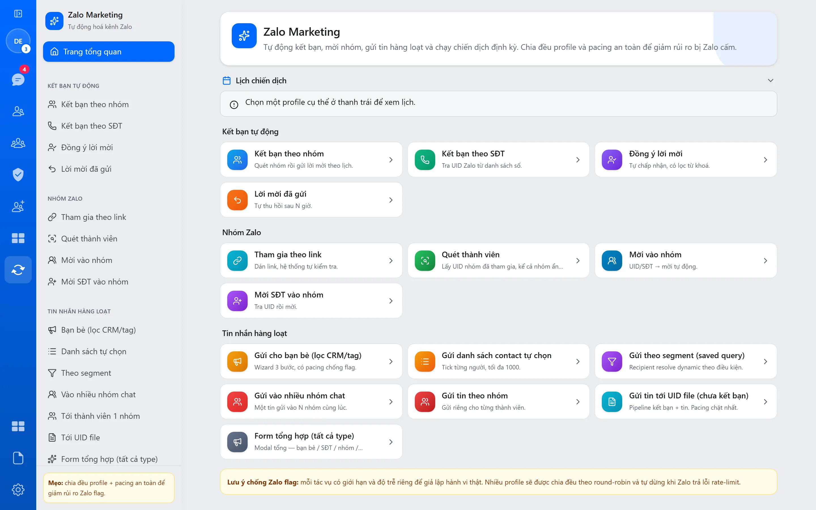Open the document file icon in rail
Viewport: 816px width, 510px height.
coord(18,458)
